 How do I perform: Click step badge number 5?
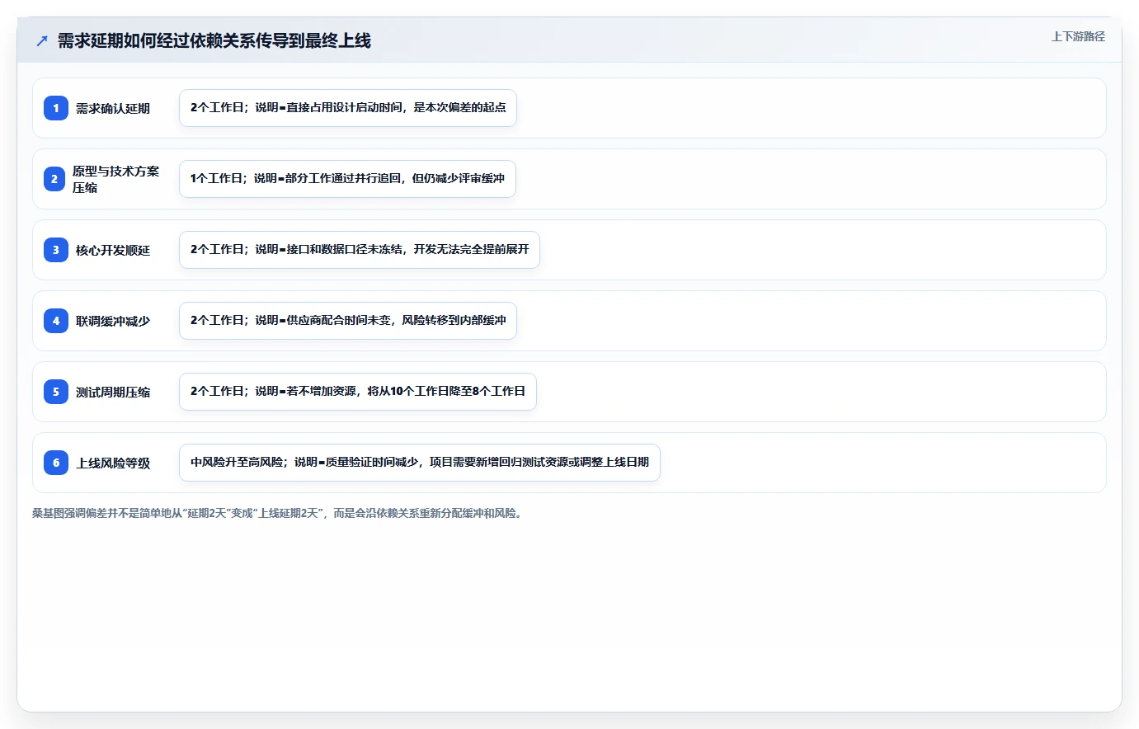point(56,392)
